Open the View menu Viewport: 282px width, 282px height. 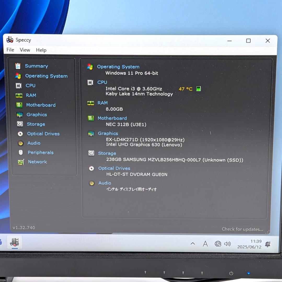pyautogui.click(x=25, y=50)
